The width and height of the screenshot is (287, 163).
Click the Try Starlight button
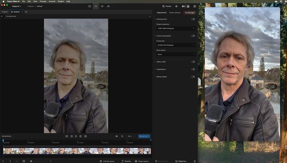190,13
